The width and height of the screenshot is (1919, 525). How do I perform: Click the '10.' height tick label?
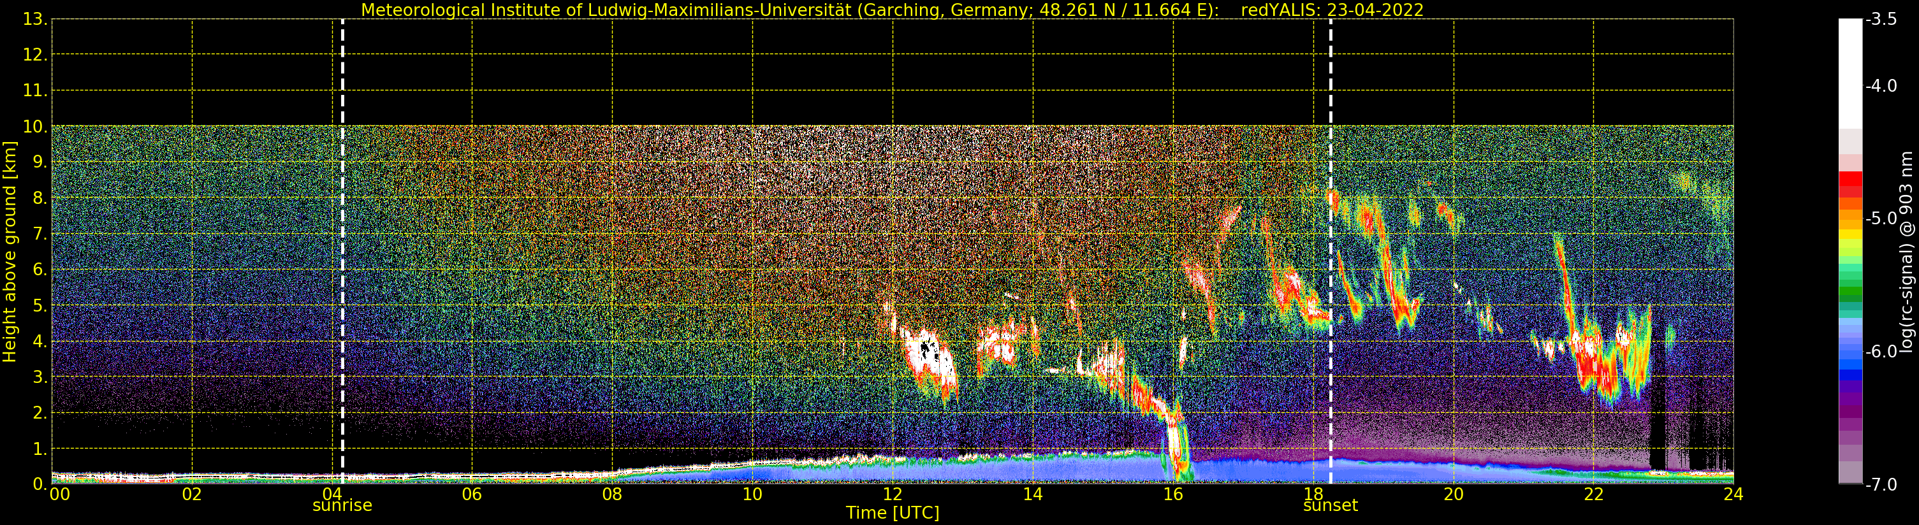[35, 127]
